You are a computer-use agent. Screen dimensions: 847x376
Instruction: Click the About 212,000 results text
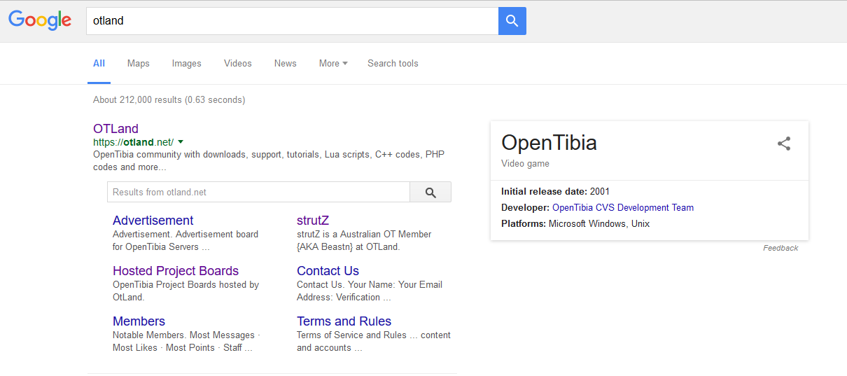coord(169,99)
